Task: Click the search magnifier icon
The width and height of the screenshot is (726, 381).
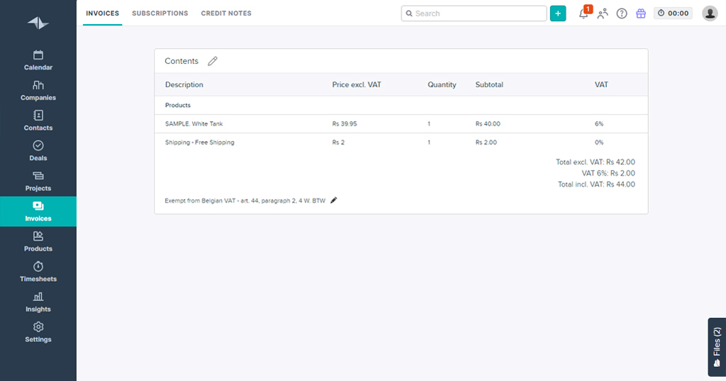Action: click(409, 13)
